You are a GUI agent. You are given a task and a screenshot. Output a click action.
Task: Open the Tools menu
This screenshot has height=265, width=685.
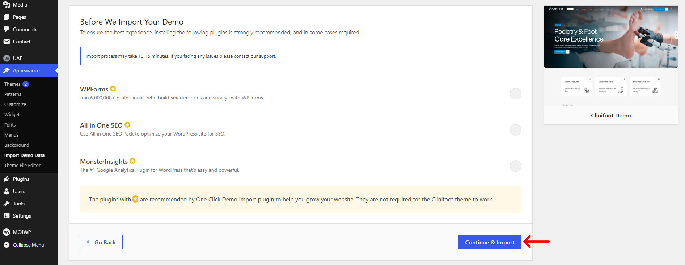(29, 204)
